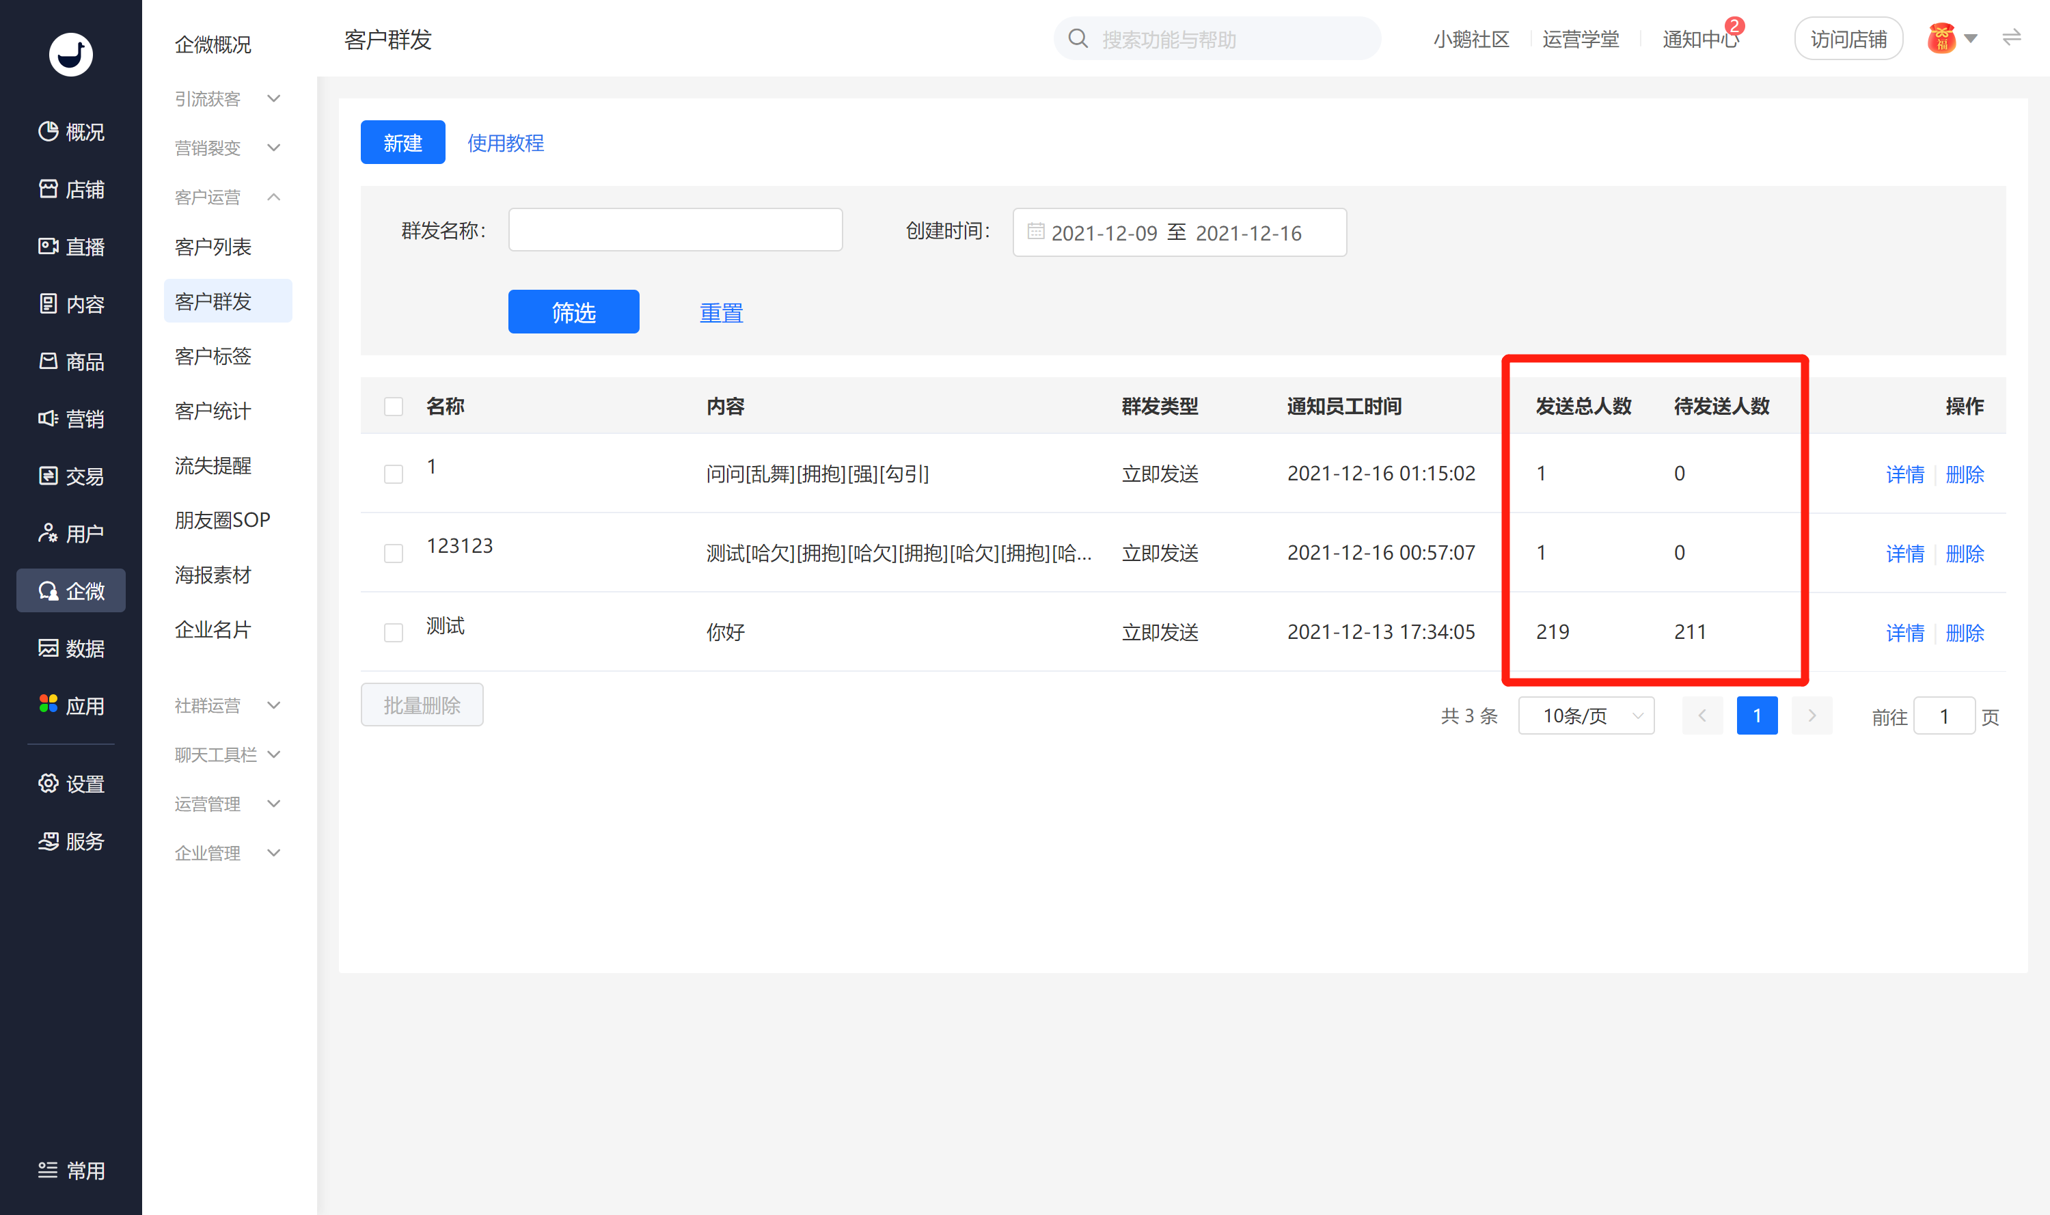2050x1215 pixels.
Task: Open the 使用教程 link
Action: (505, 144)
